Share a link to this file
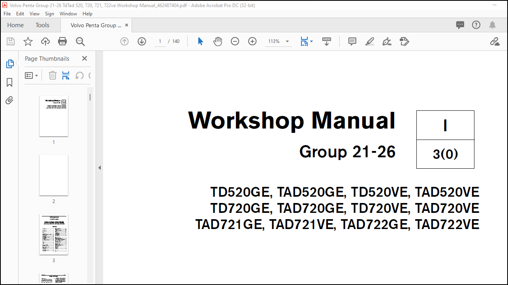 [495, 41]
